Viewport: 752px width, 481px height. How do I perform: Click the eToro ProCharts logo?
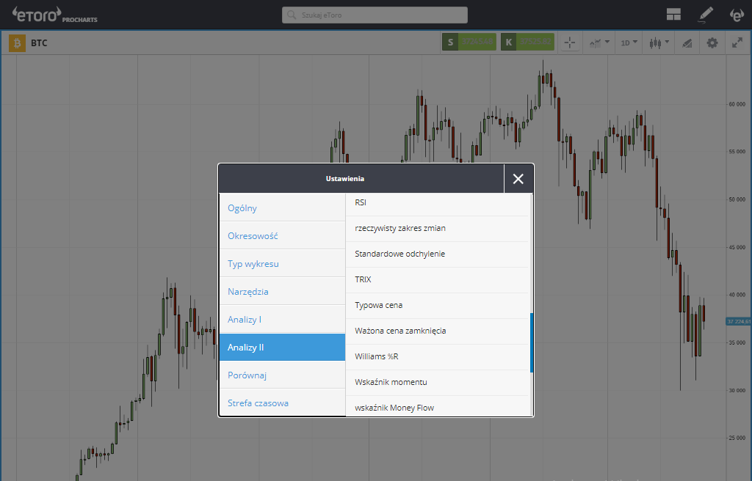(54, 15)
